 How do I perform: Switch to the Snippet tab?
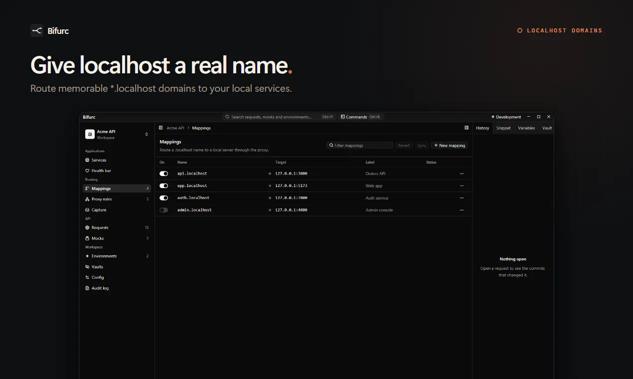(x=503, y=128)
